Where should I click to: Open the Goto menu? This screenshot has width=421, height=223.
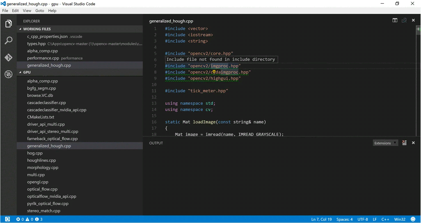click(x=40, y=11)
